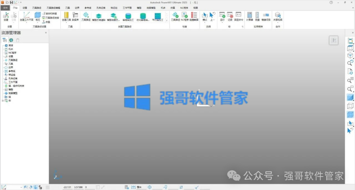
Task: Open the explorer recycle bin tab
Action: click(18, 40)
